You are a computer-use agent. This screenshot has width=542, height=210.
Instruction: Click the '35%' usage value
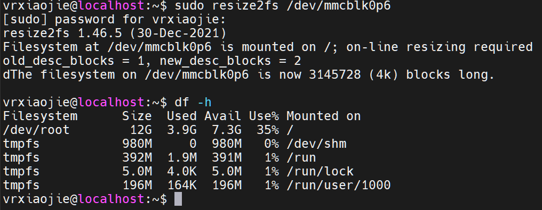click(x=268, y=130)
